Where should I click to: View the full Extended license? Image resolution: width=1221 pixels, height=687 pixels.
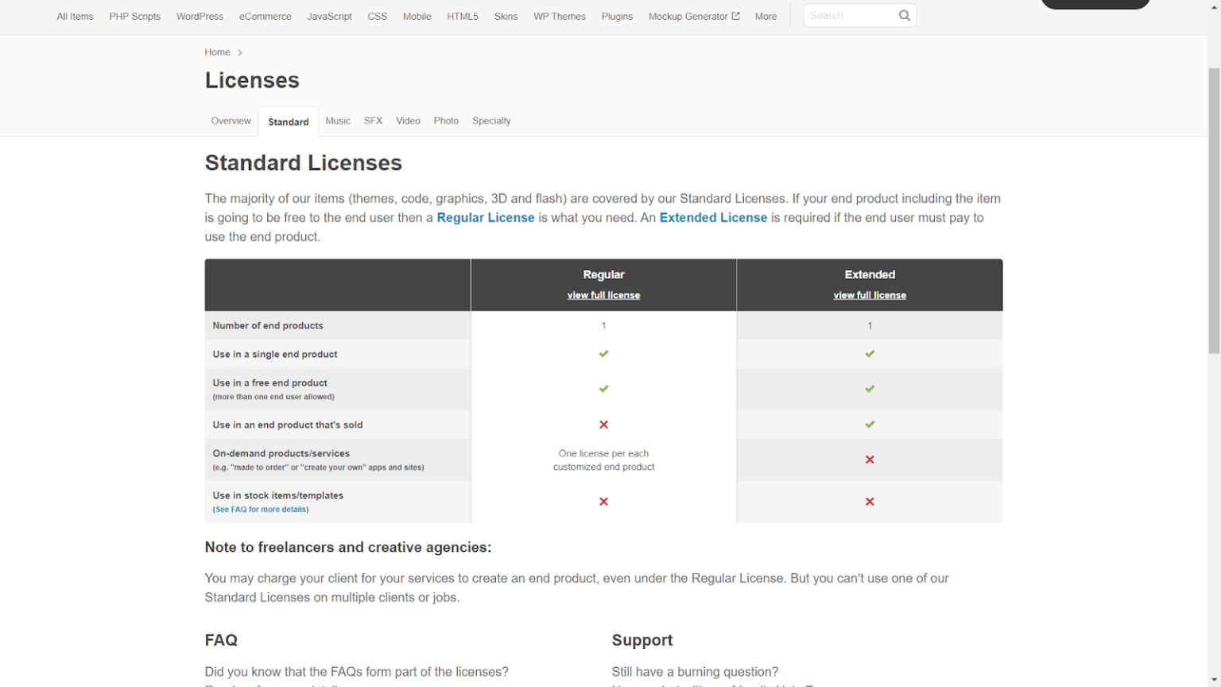point(869,295)
